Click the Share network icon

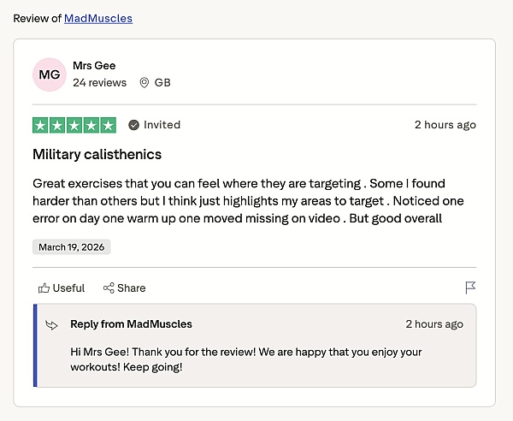click(109, 288)
